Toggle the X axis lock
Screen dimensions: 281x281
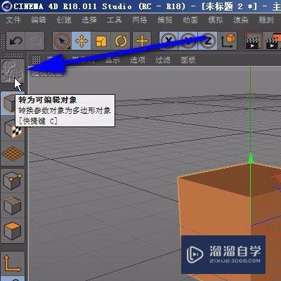click(x=169, y=41)
